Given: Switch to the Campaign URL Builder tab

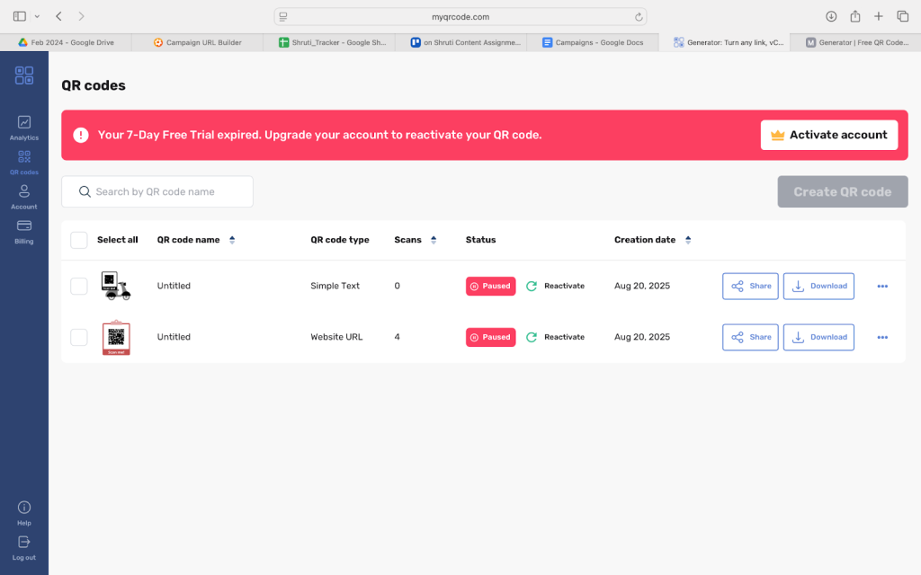Looking at the screenshot, I should [x=198, y=42].
